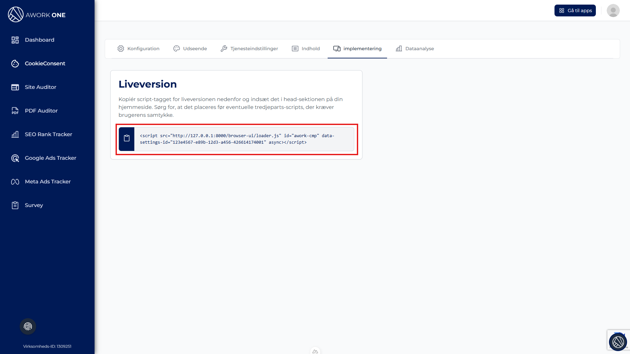Open Google Ads Tracker
The width and height of the screenshot is (630, 354).
50,158
